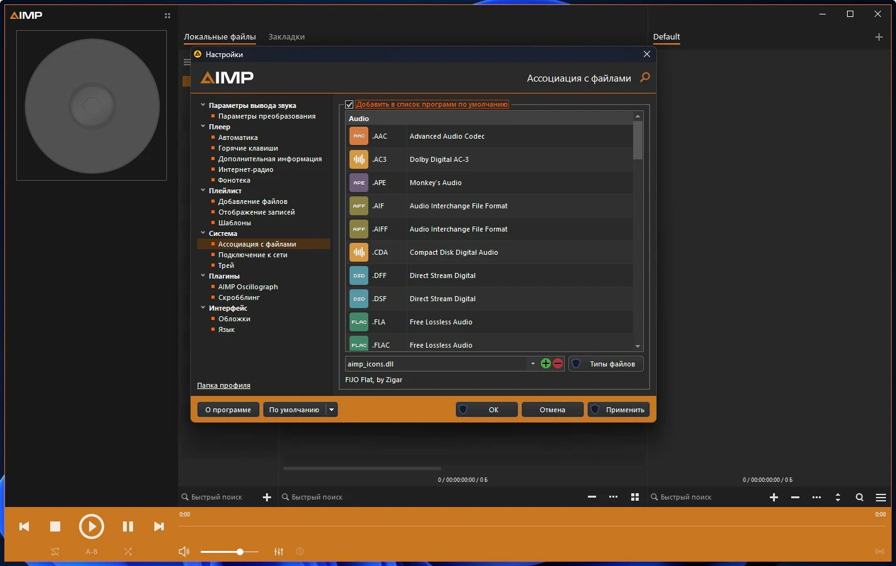
Task: Click 'Отмена' to cancel settings
Action: [552, 410]
